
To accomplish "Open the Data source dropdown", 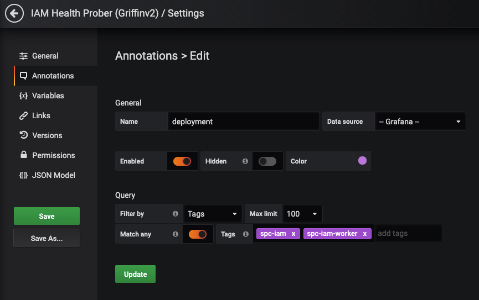I will pos(420,122).
